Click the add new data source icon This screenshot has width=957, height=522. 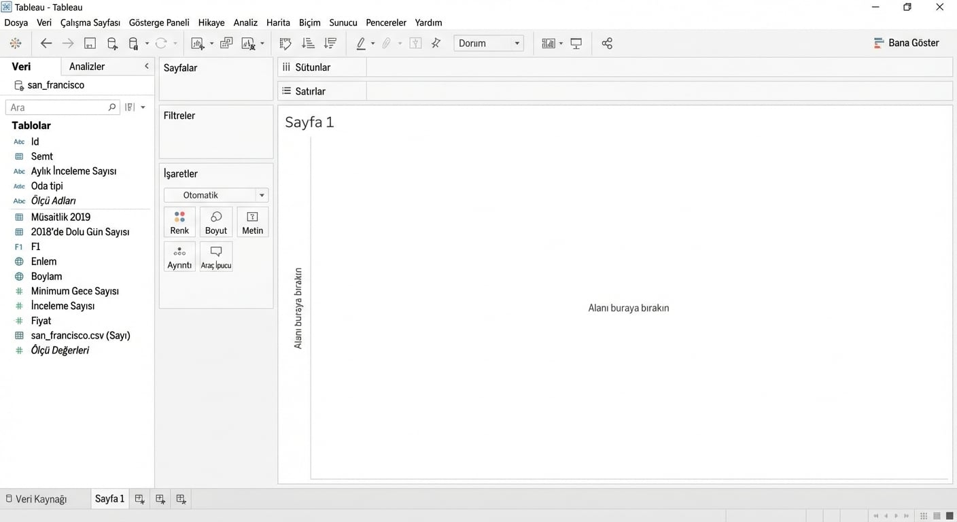click(x=112, y=43)
